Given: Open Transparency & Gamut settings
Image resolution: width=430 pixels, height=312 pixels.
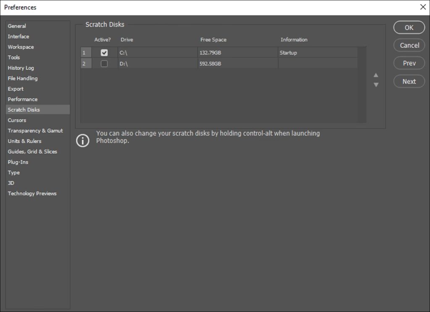Looking at the screenshot, I should pyautogui.click(x=35, y=131).
